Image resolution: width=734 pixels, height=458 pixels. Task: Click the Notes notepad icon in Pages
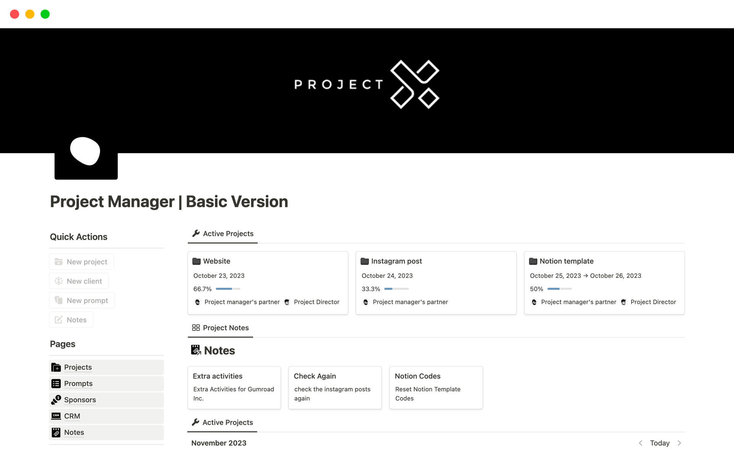tap(56, 432)
